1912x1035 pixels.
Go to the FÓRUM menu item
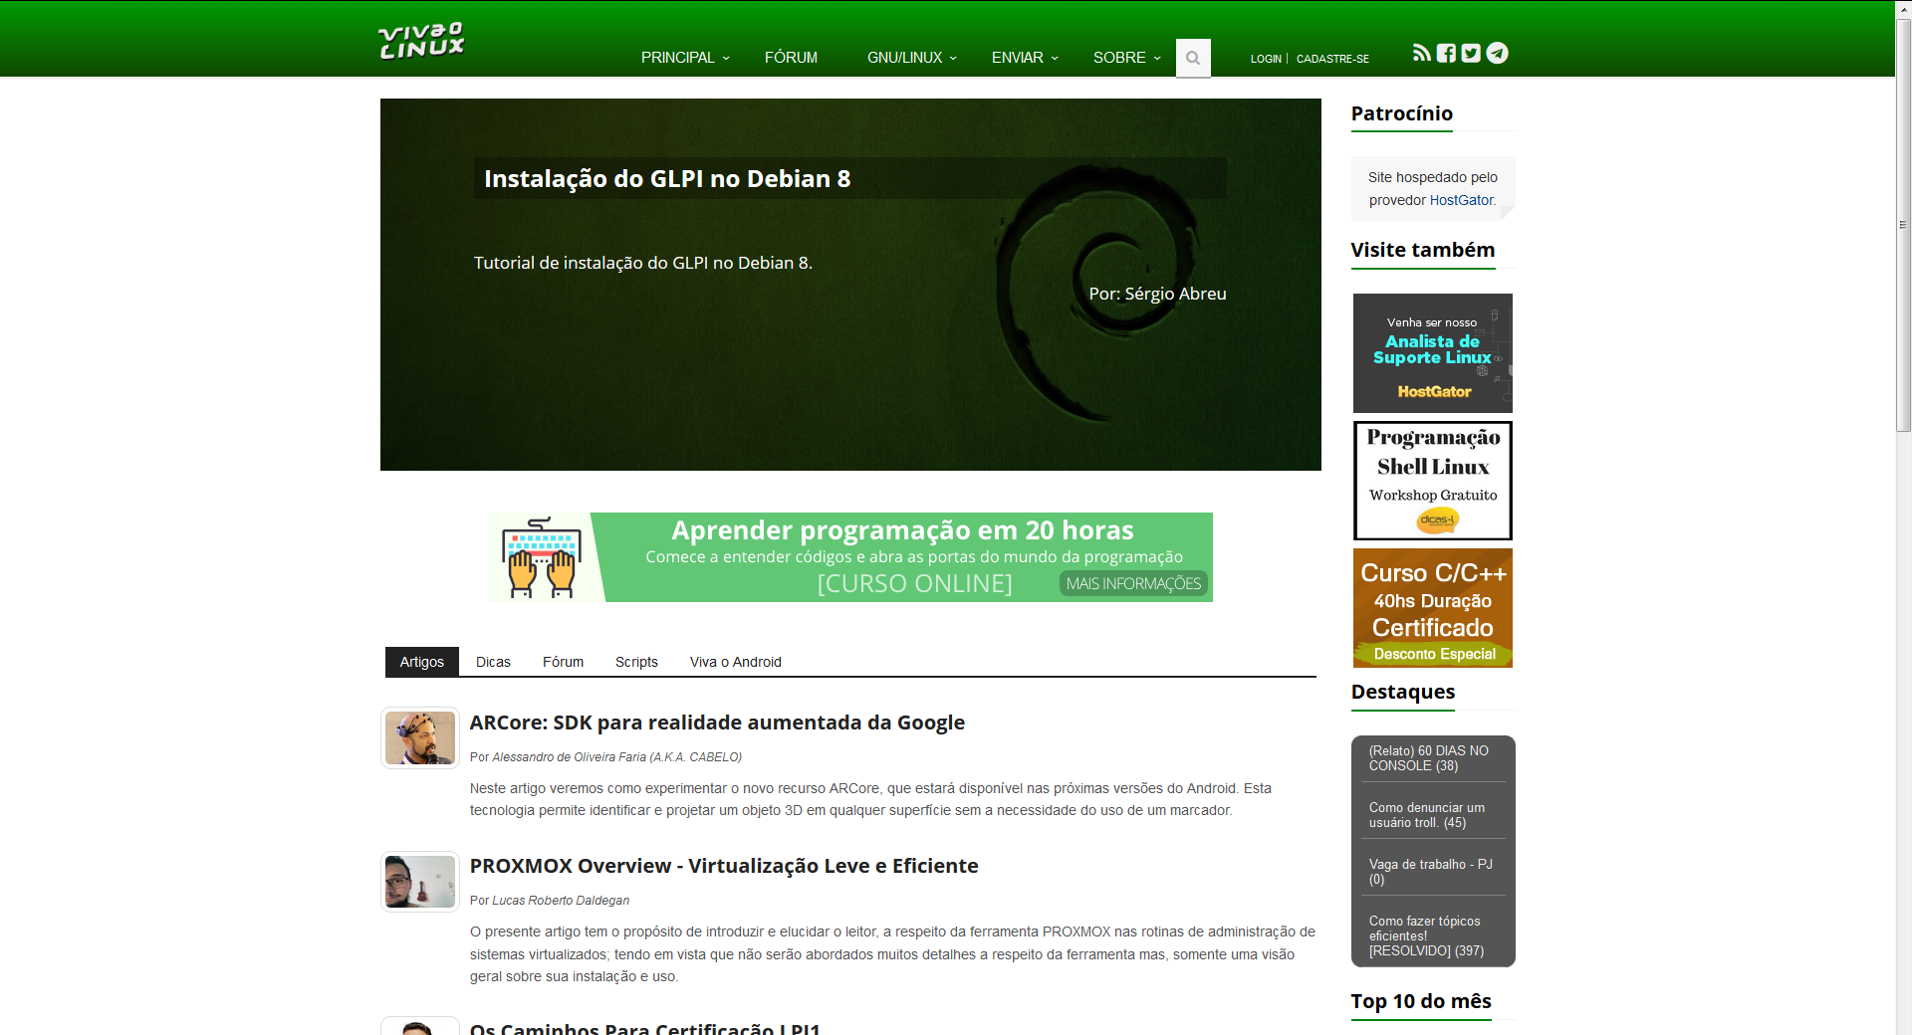click(791, 58)
